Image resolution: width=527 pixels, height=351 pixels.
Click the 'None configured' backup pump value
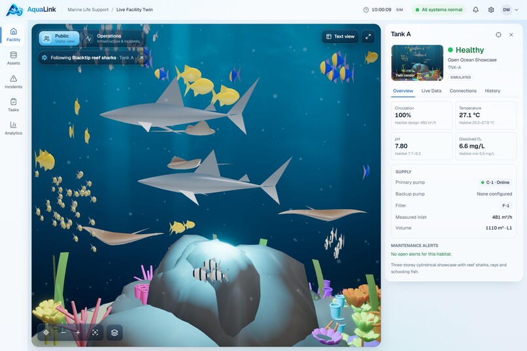494,194
